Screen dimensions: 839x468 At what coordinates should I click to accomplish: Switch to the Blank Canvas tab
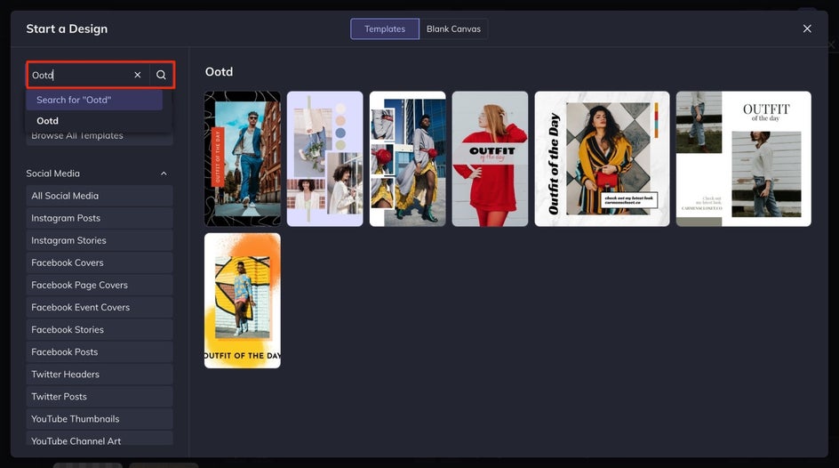click(453, 28)
